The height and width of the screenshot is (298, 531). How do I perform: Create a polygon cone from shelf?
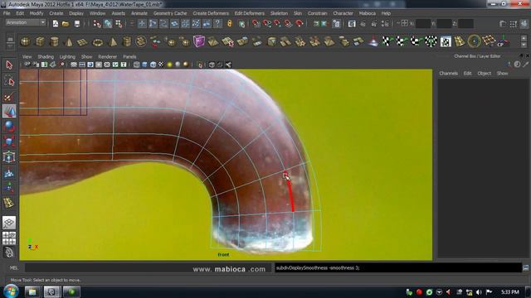[x=69, y=42]
